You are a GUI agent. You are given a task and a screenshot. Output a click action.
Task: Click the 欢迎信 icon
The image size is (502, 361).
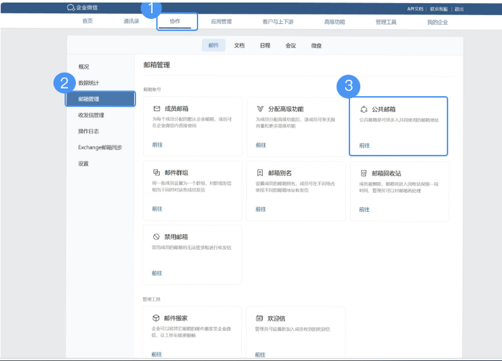tap(260, 318)
